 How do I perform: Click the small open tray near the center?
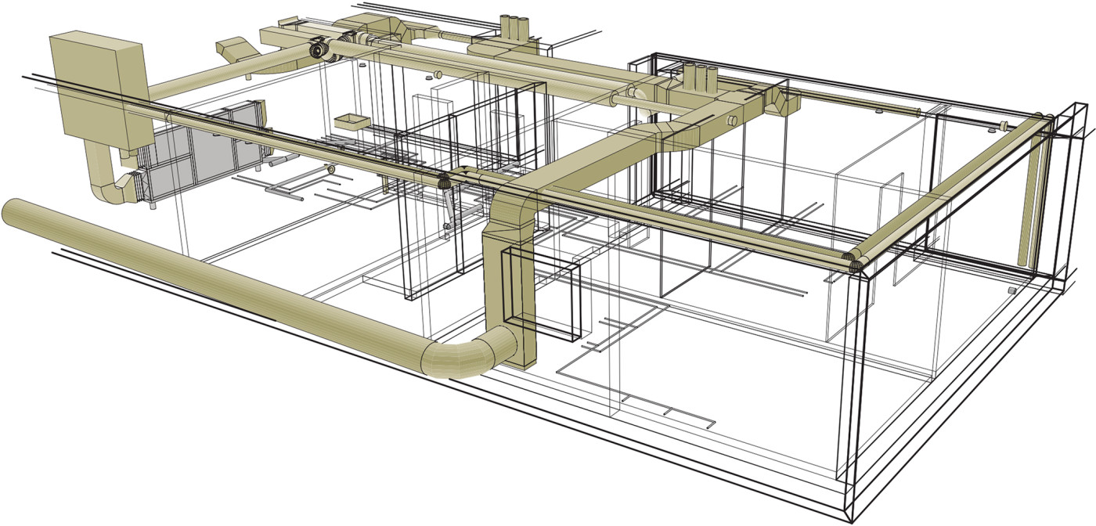[352, 121]
